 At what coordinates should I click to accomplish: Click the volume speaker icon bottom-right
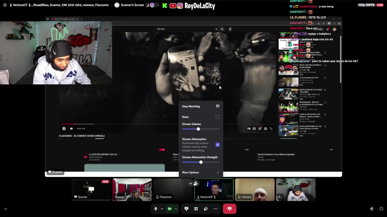coord(372,209)
